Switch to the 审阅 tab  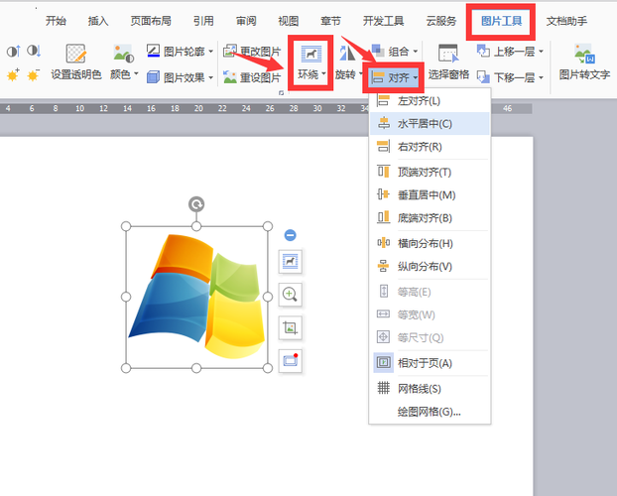246,21
